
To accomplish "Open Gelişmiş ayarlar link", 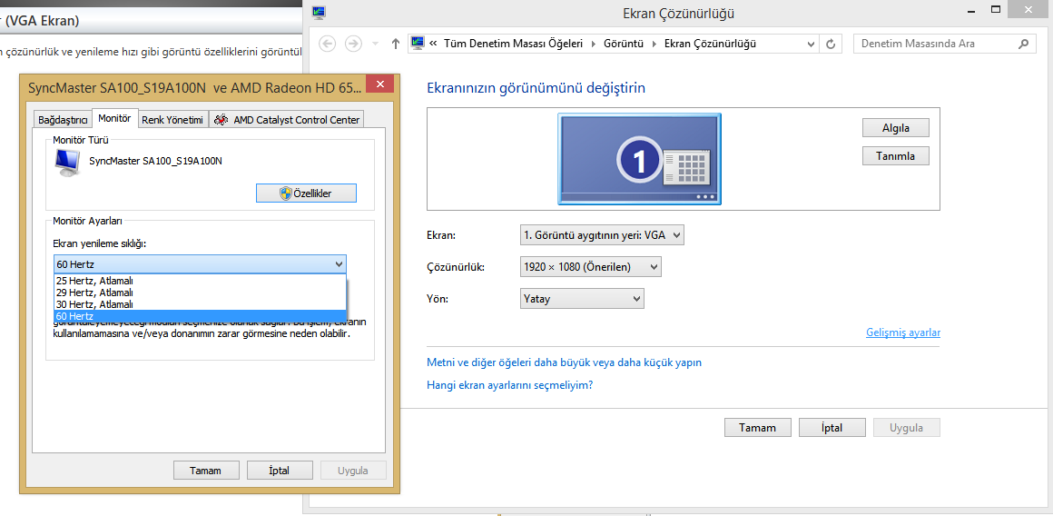I will (903, 332).
